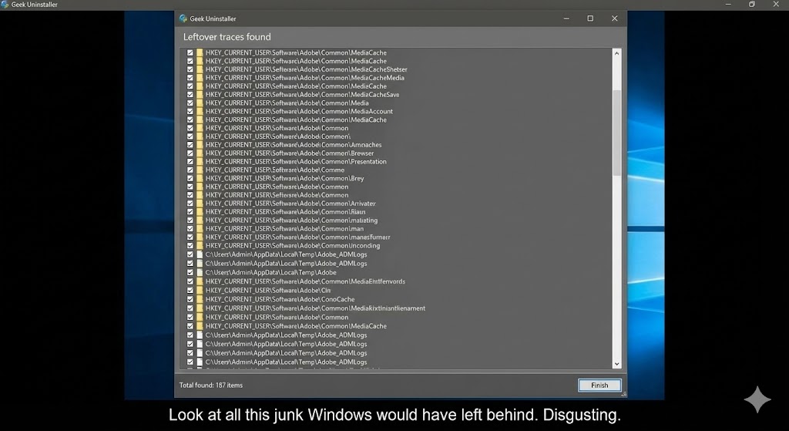Select the Common\Brey registry entry row
Viewport: 789px width, 431px height.
(x=284, y=178)
